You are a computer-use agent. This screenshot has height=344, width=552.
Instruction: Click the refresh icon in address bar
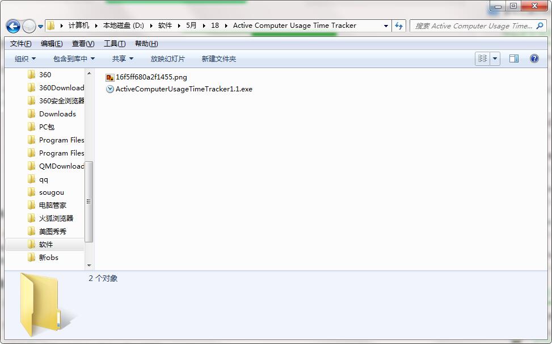pyautogui.click(x=399, y=26)
